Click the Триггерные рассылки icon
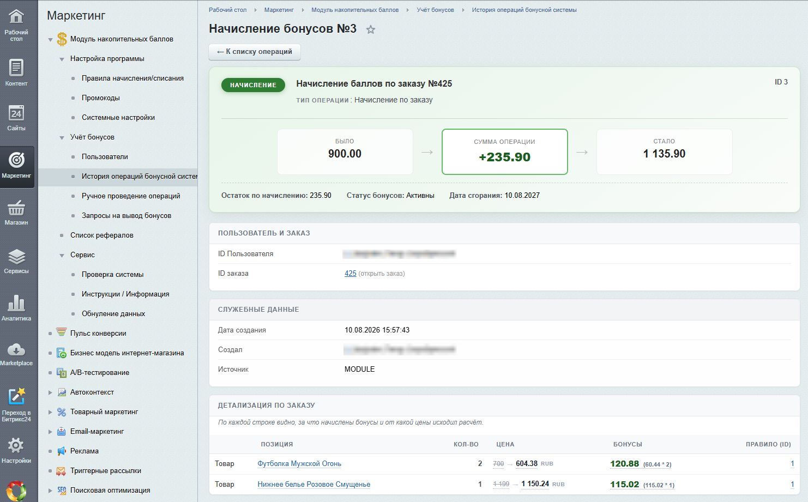This screenshot has height=502, width=808. click(x=62, y=470)
